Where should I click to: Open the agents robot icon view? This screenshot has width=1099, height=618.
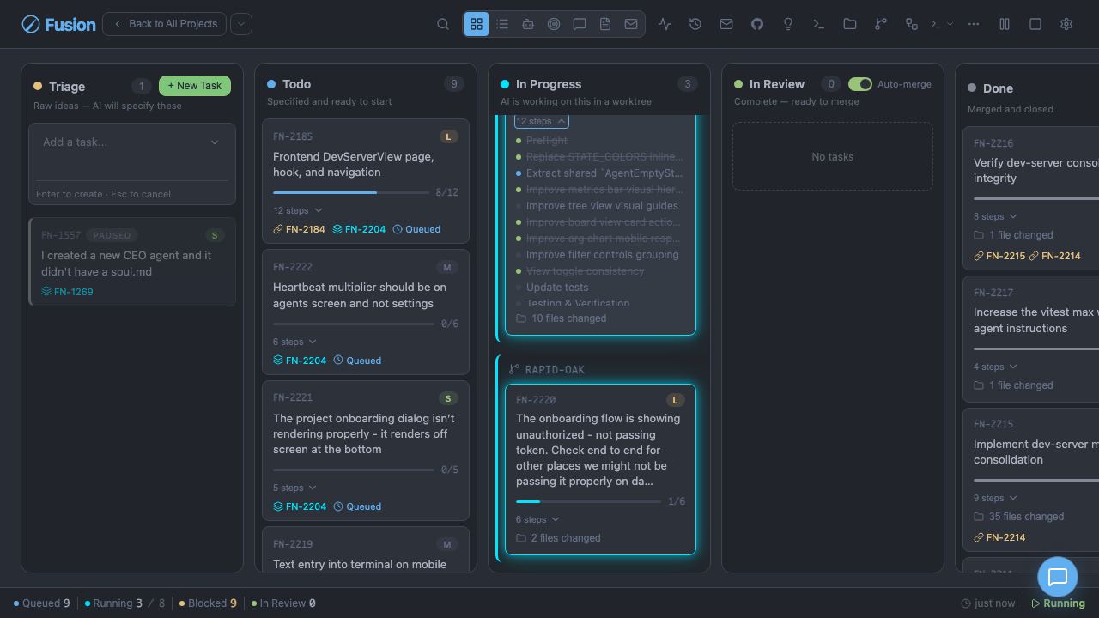point(528,24)
